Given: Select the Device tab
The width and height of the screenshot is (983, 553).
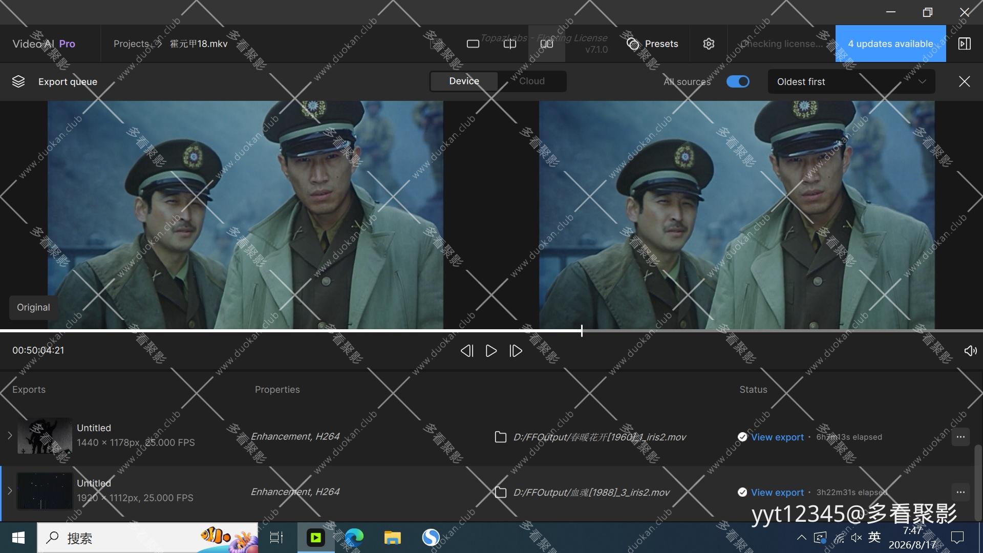Looking at the screenshot, I should [464, 81].
